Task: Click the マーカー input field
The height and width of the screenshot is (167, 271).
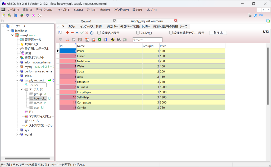Action: [147, 40]
